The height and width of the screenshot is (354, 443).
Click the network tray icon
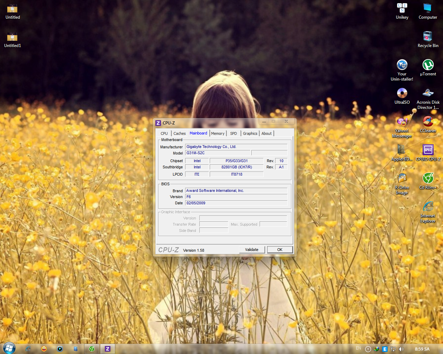pos(393,349)
